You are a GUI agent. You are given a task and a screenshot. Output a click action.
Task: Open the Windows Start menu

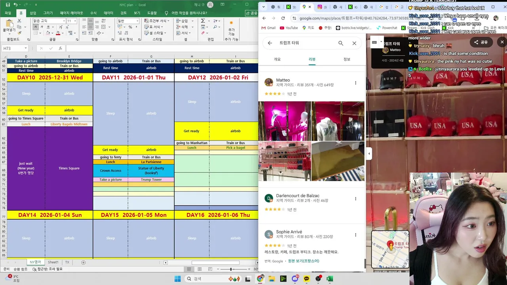coord(177,279)
